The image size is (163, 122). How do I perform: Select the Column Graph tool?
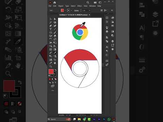(x=51, y=60)
